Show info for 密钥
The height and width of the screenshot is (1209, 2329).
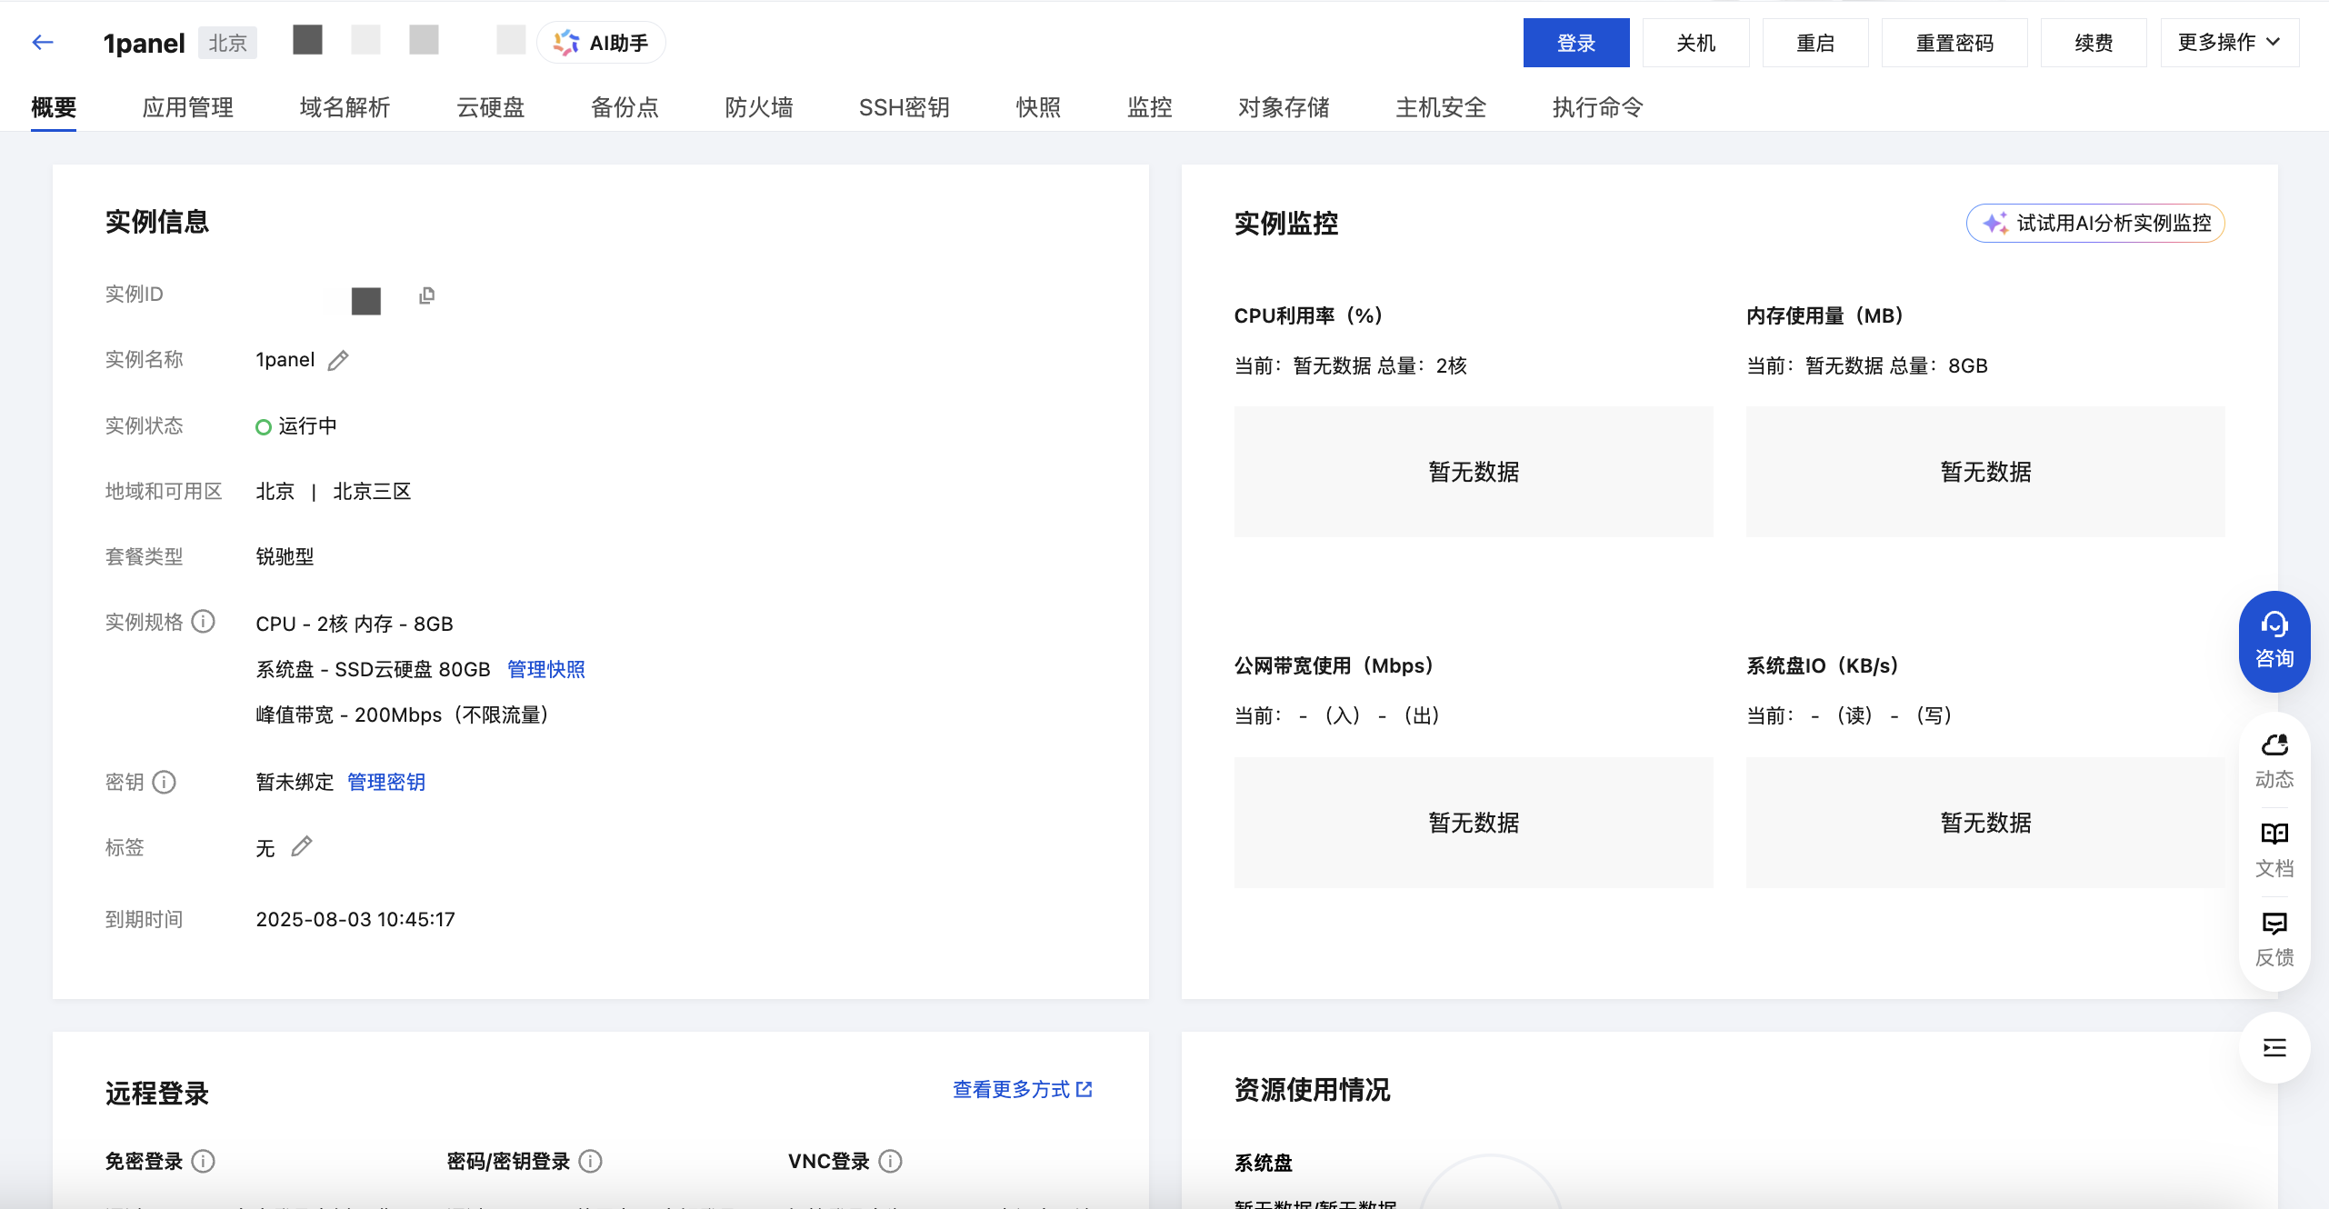pyautogui.click(x=165, y=783)
